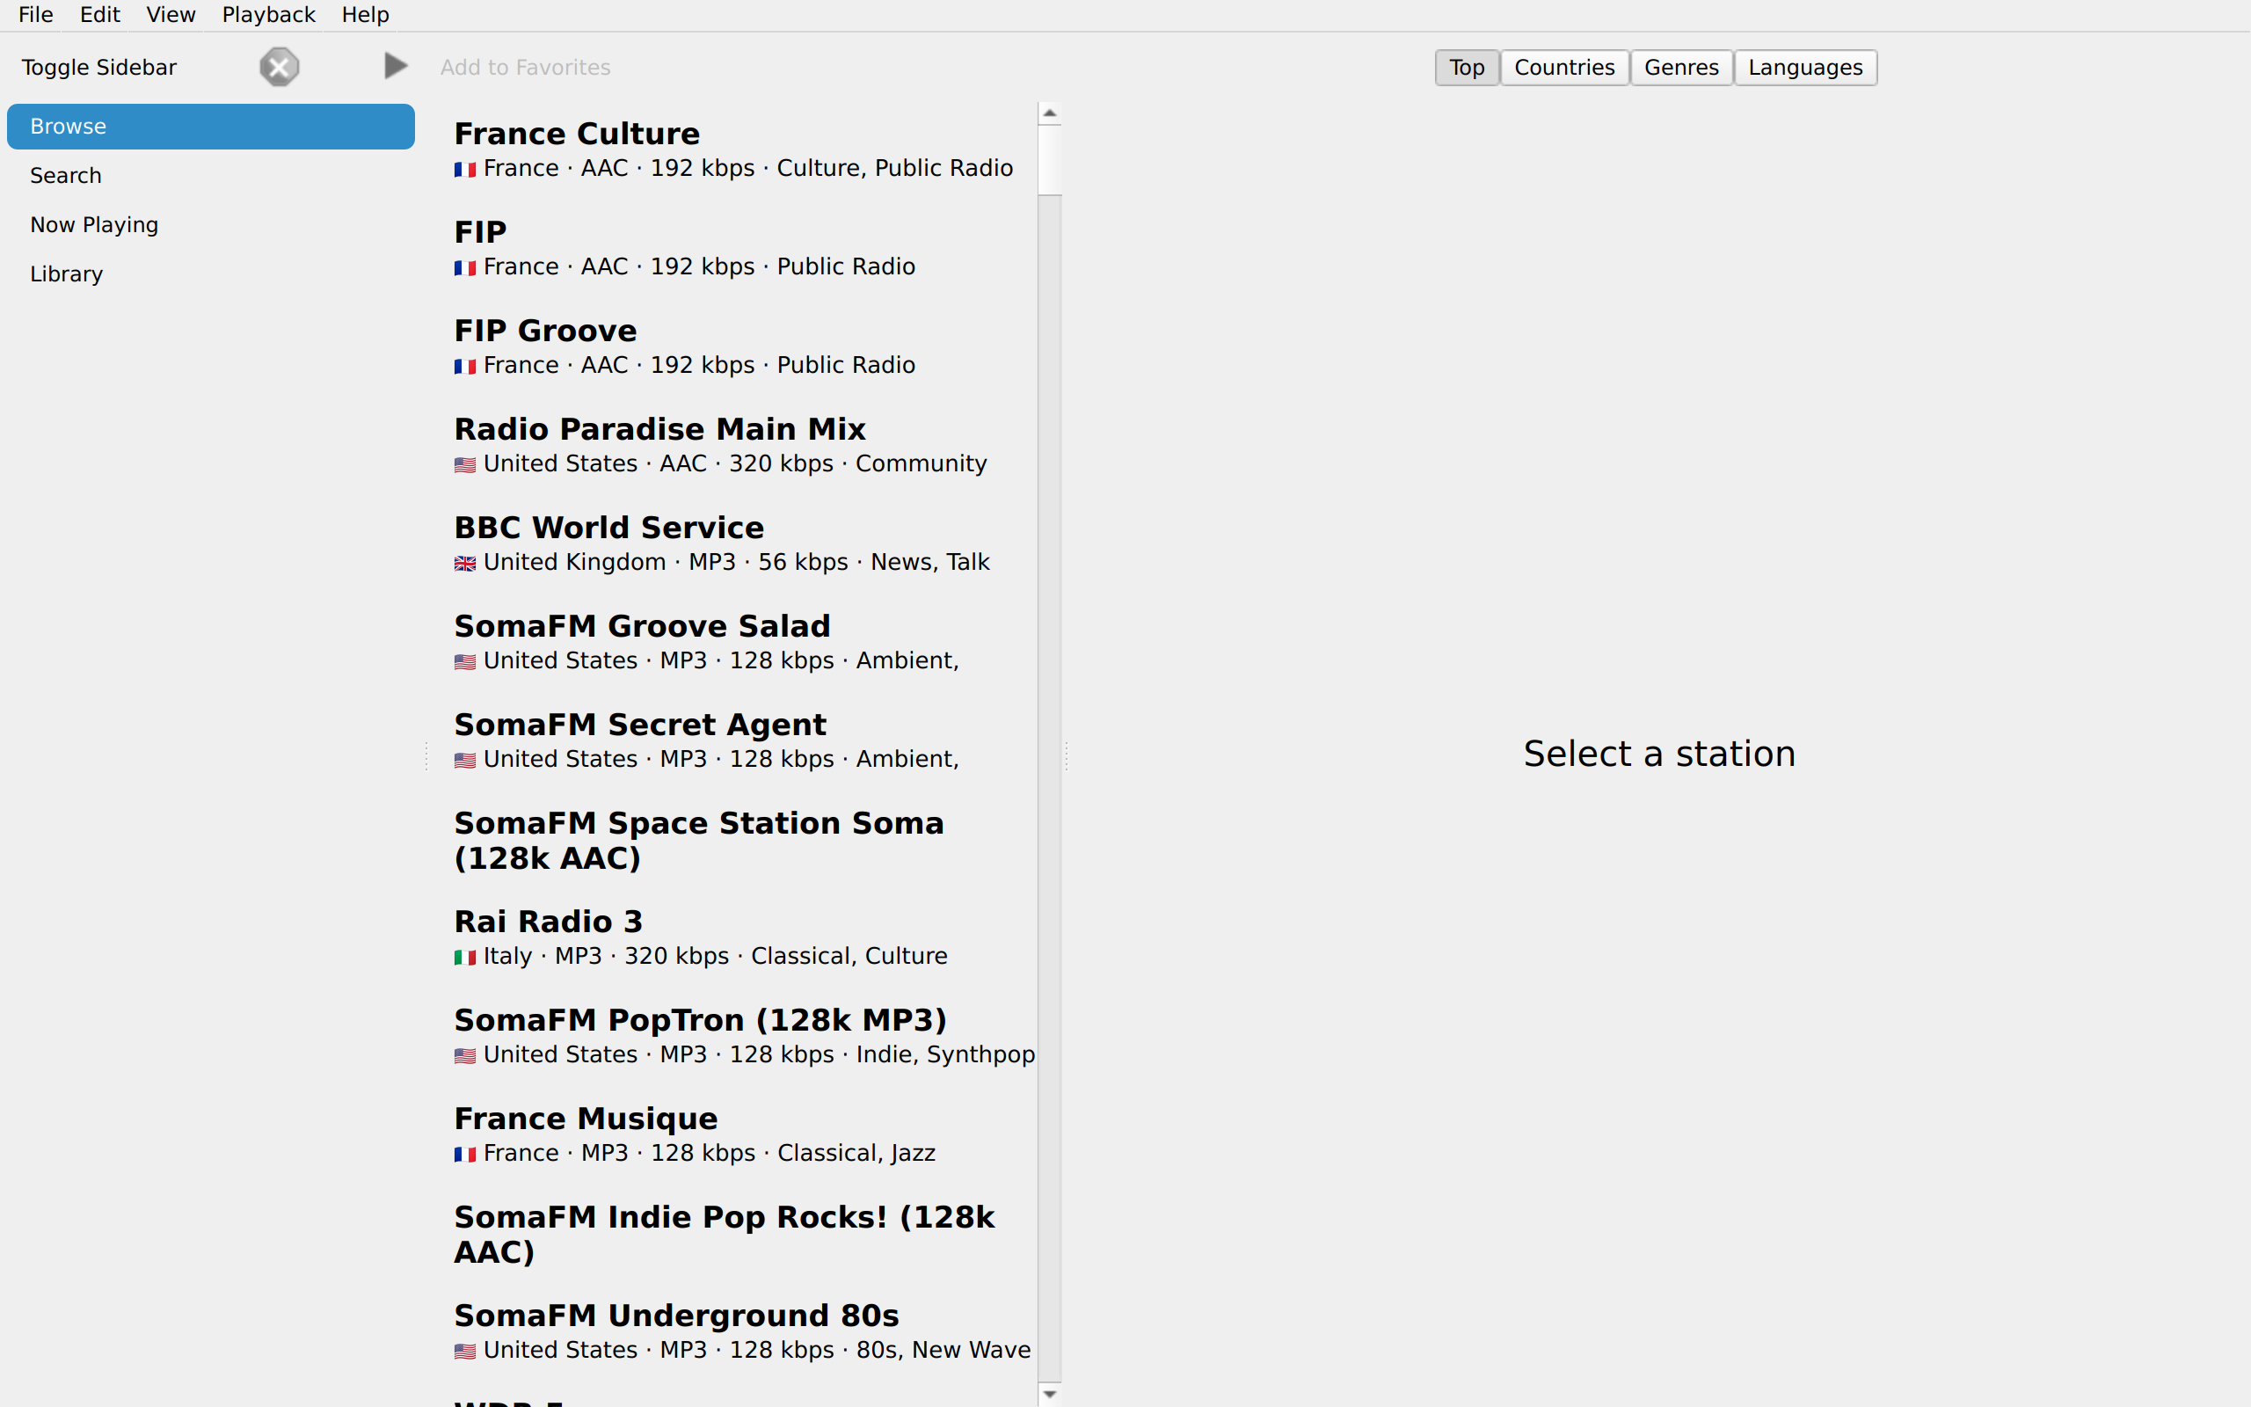This screenshot has height=1407, width=2251.
Task: Select the Rai Radio 3 station
Action: point(739,938)
